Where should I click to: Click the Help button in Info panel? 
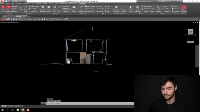point(174,6)
